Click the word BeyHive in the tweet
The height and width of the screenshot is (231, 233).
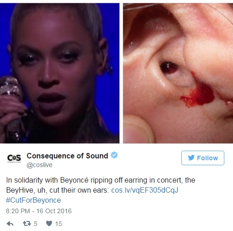pos(20,190)
